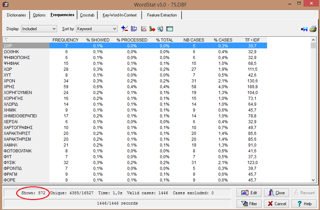
Task: Click the tree with red arrow icon
Action: (152, 29)
